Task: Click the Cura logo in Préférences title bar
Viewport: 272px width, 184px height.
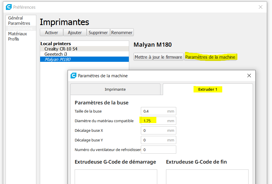Action: click(9, 7)
